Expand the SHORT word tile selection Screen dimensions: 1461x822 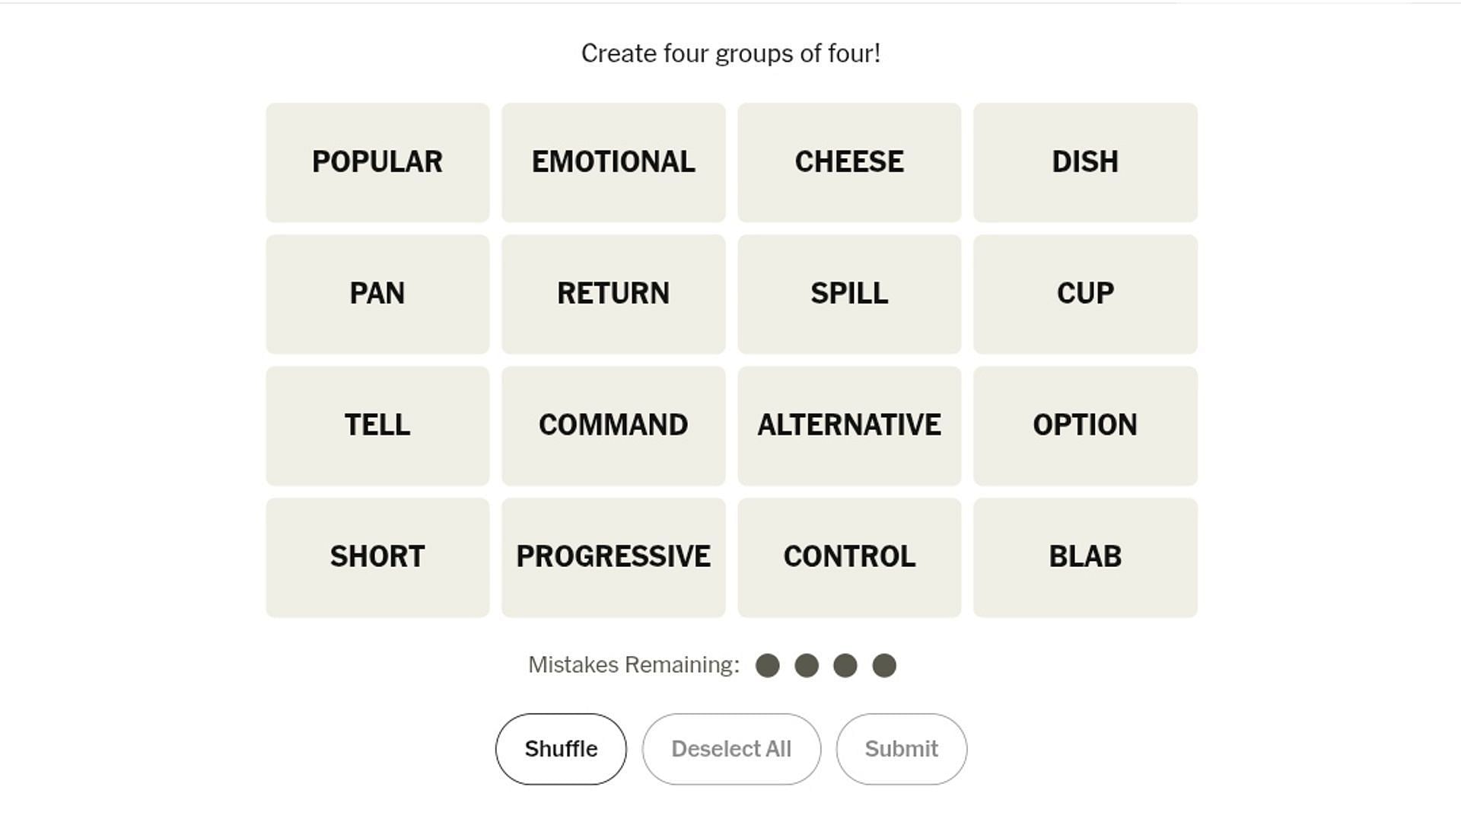378,557
